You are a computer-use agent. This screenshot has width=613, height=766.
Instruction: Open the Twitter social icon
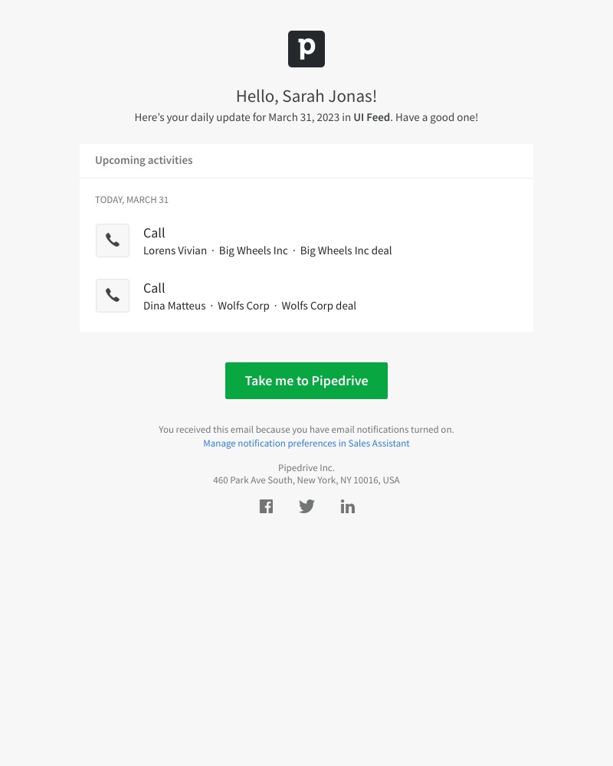tap(306, 506)
